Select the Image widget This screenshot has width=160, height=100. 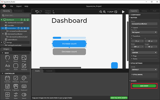(24, 59)
